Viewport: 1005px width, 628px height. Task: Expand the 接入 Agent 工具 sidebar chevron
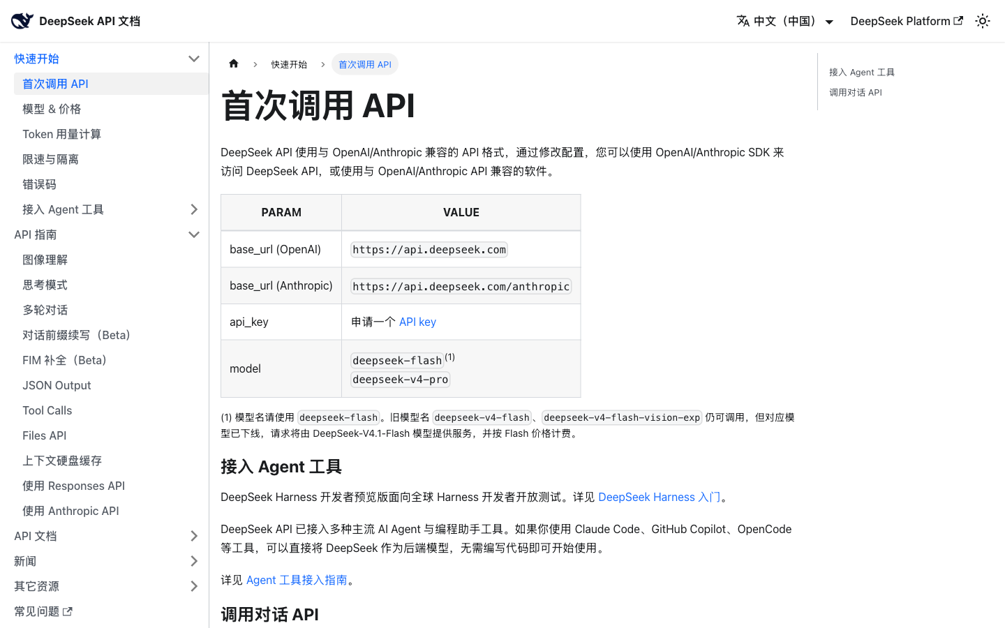pyautogui.click(x=194, y=209)
